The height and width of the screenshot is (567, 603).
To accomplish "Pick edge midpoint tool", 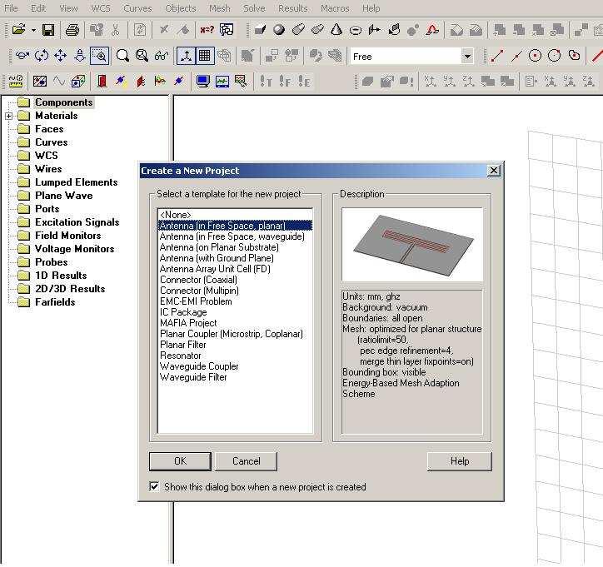I will click(516, 56).
